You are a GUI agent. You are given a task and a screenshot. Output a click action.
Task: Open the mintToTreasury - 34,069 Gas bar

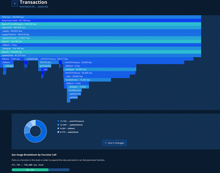tap(123, 63)
